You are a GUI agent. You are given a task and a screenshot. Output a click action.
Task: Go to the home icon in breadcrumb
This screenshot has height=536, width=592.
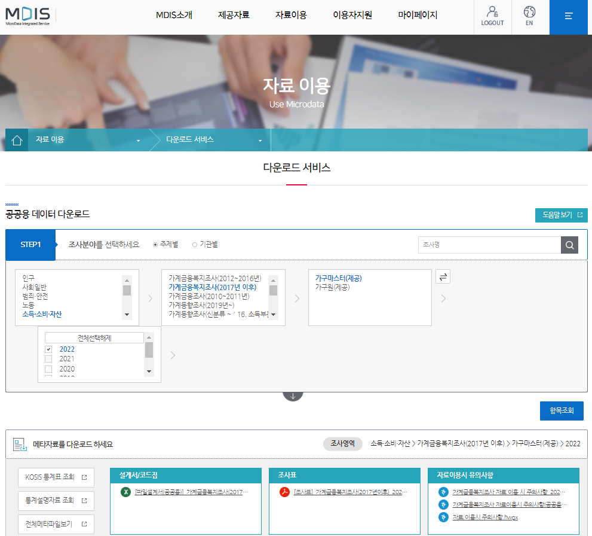point(17,140)
